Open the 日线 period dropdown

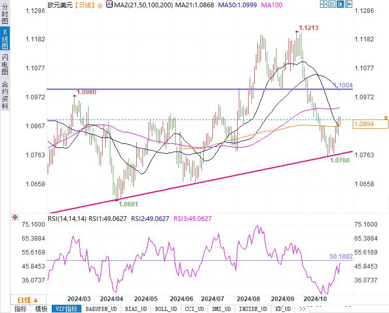coord(28,301)
